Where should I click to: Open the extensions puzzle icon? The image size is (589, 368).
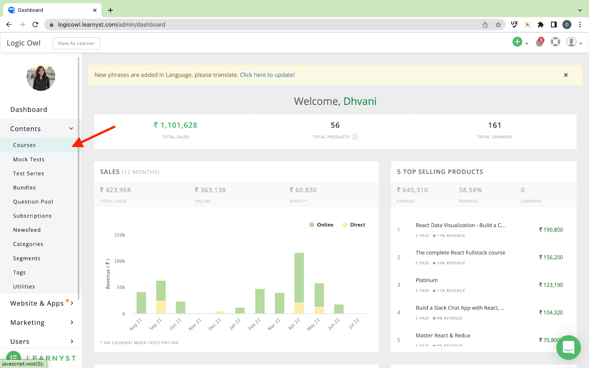[540, 25]
